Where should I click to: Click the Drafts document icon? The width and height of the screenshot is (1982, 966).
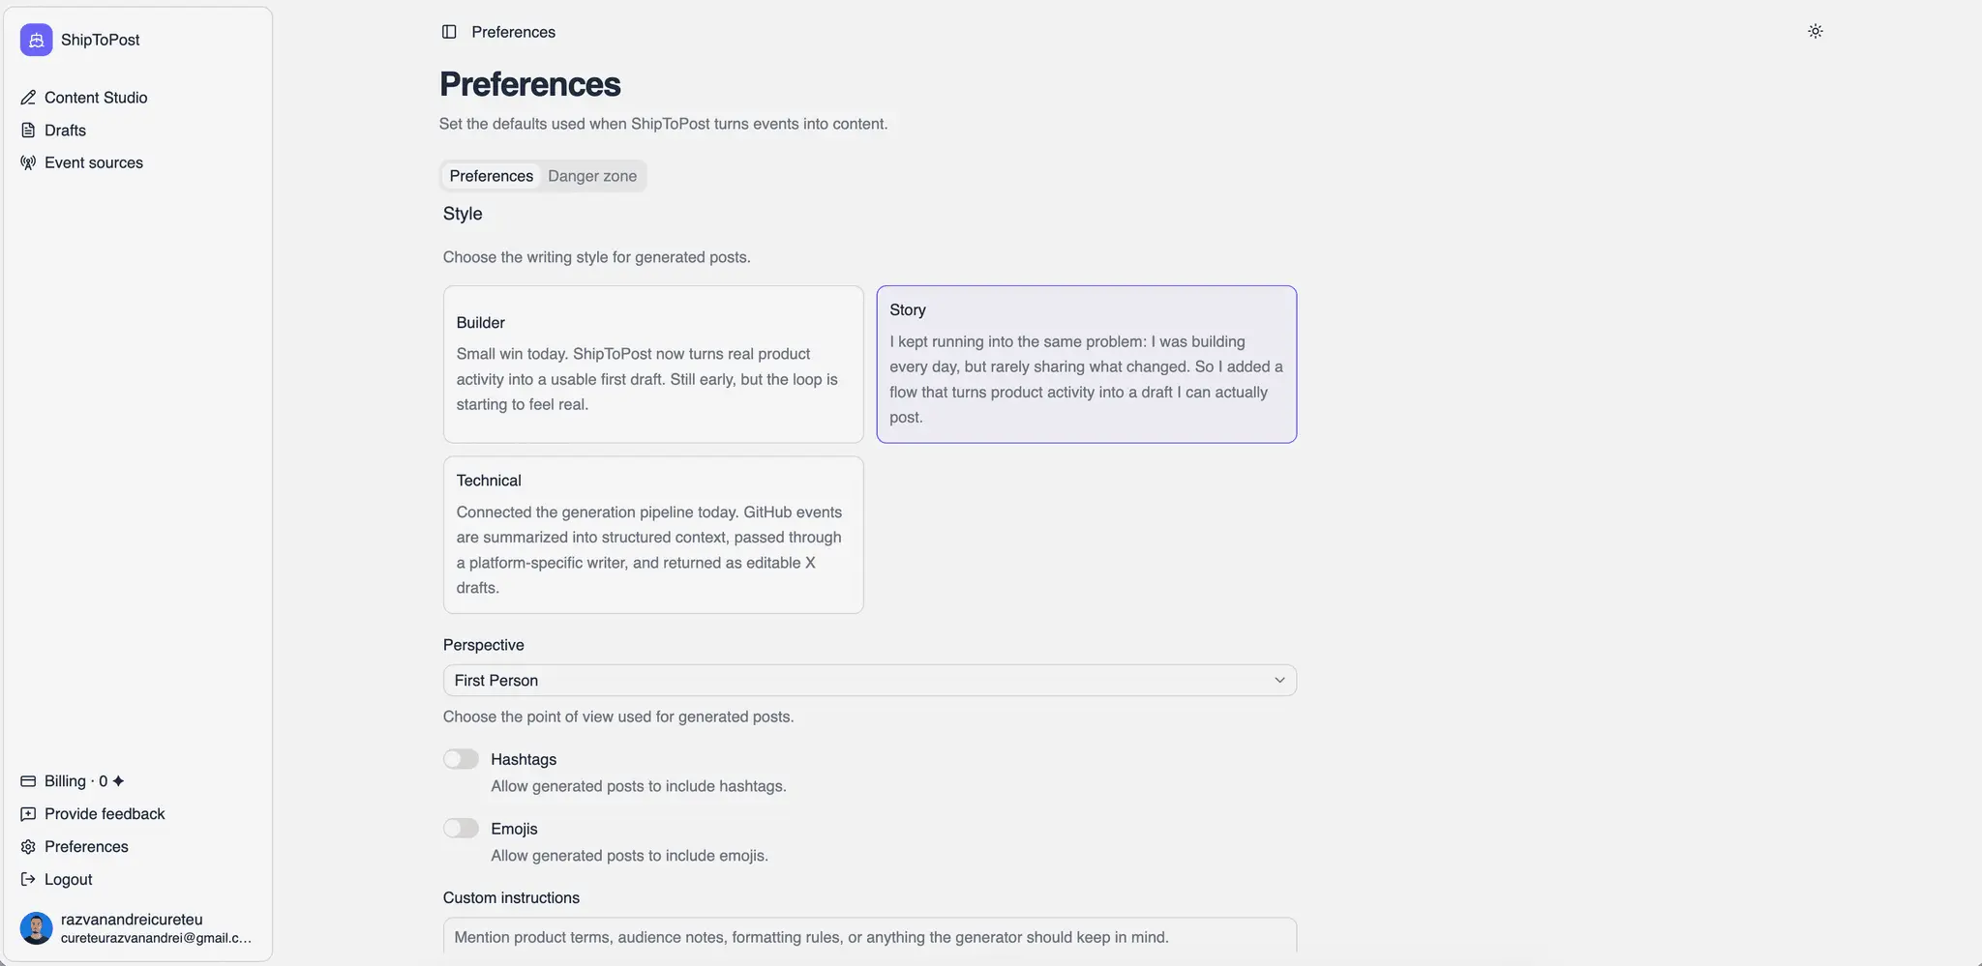tap(28, 130)
